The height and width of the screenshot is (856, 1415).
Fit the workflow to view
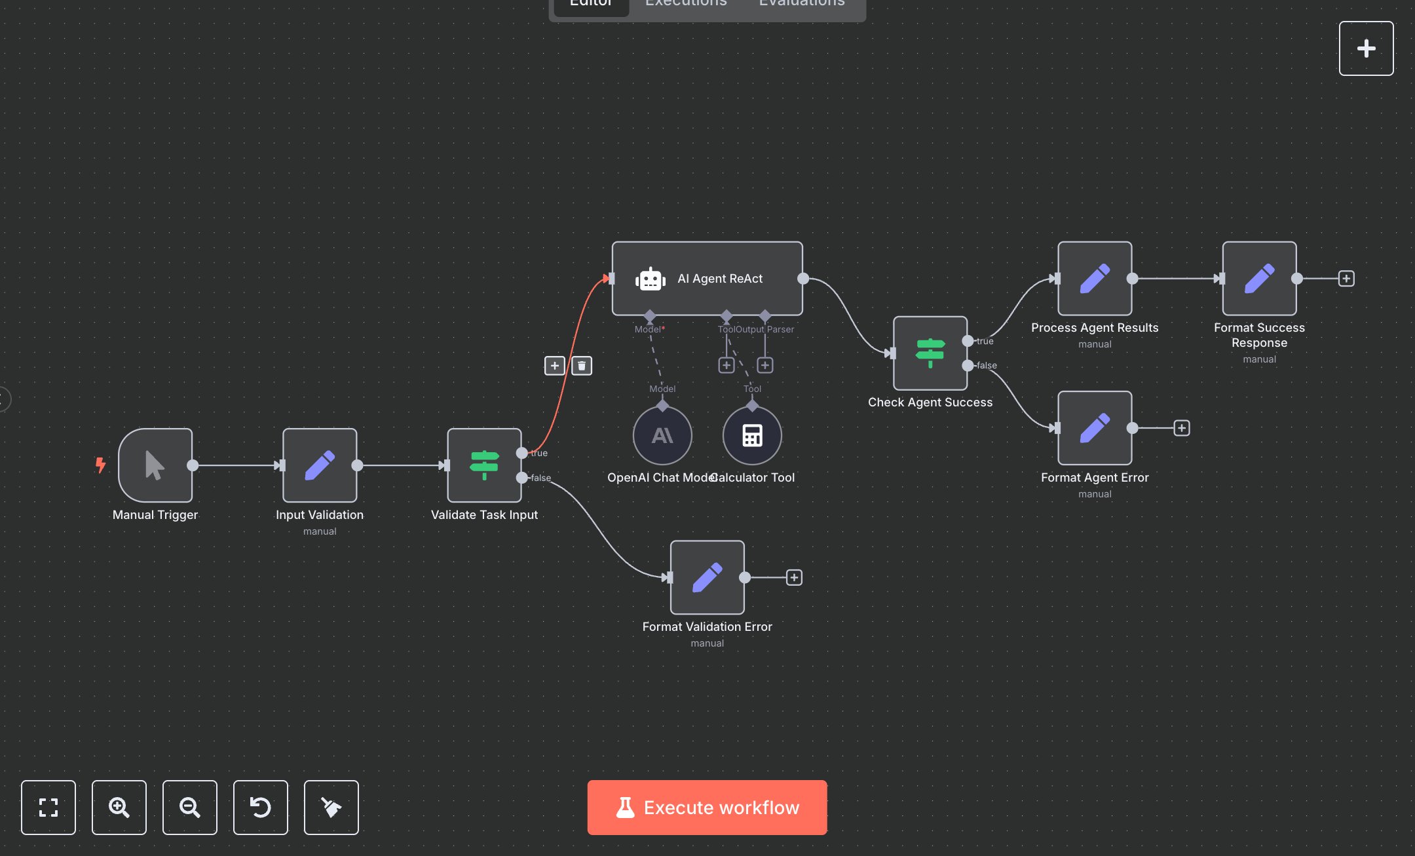pos(48,808)
